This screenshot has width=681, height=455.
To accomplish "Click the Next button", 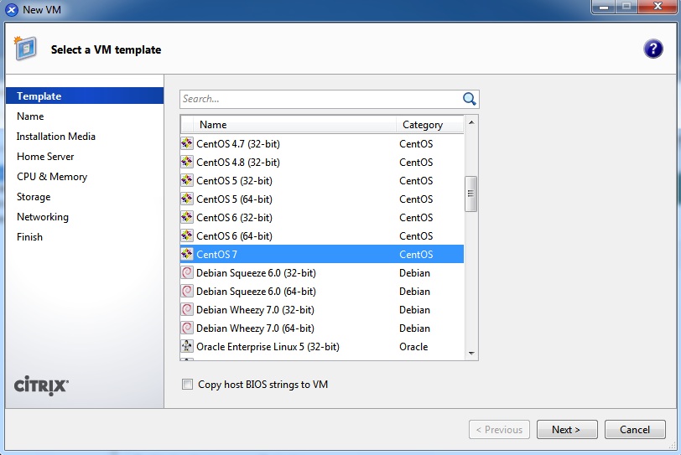I will 567,429.
